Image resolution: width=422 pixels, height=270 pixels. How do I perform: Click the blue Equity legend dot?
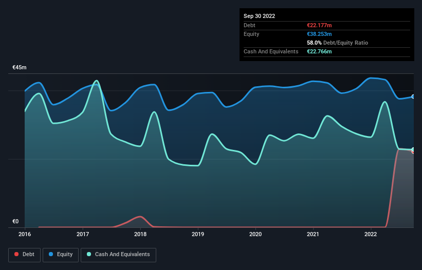point(51,254)
